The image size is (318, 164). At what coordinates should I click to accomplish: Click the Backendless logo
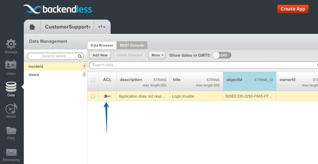(58, 9)
